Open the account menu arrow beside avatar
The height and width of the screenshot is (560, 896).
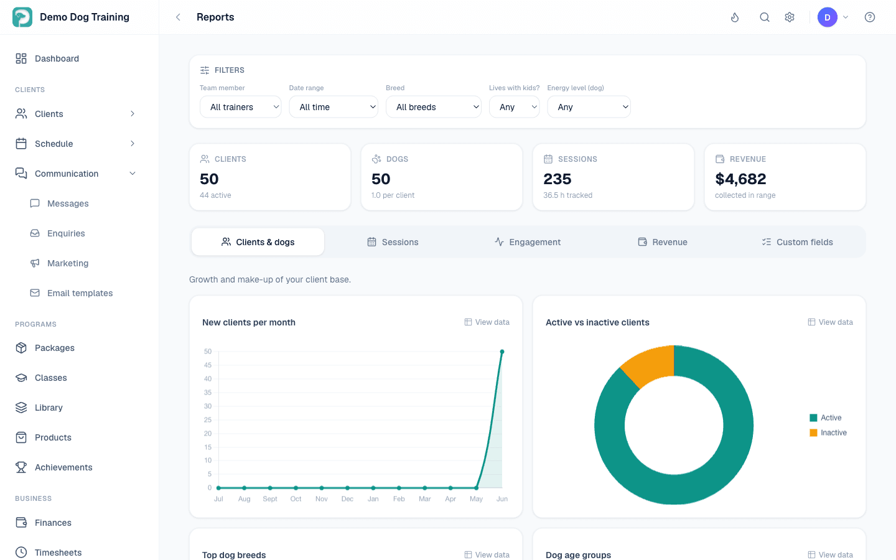tap(846, 17)
